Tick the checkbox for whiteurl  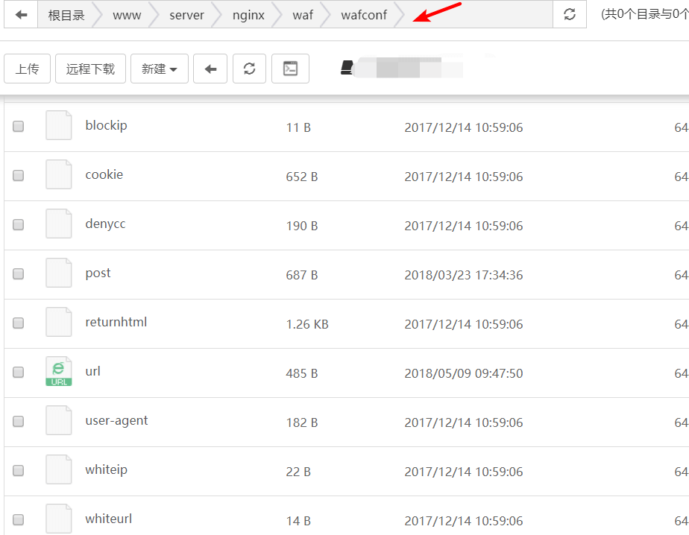tap(18, 520)
